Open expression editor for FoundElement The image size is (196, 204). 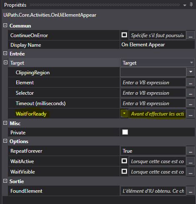point(191,191)
